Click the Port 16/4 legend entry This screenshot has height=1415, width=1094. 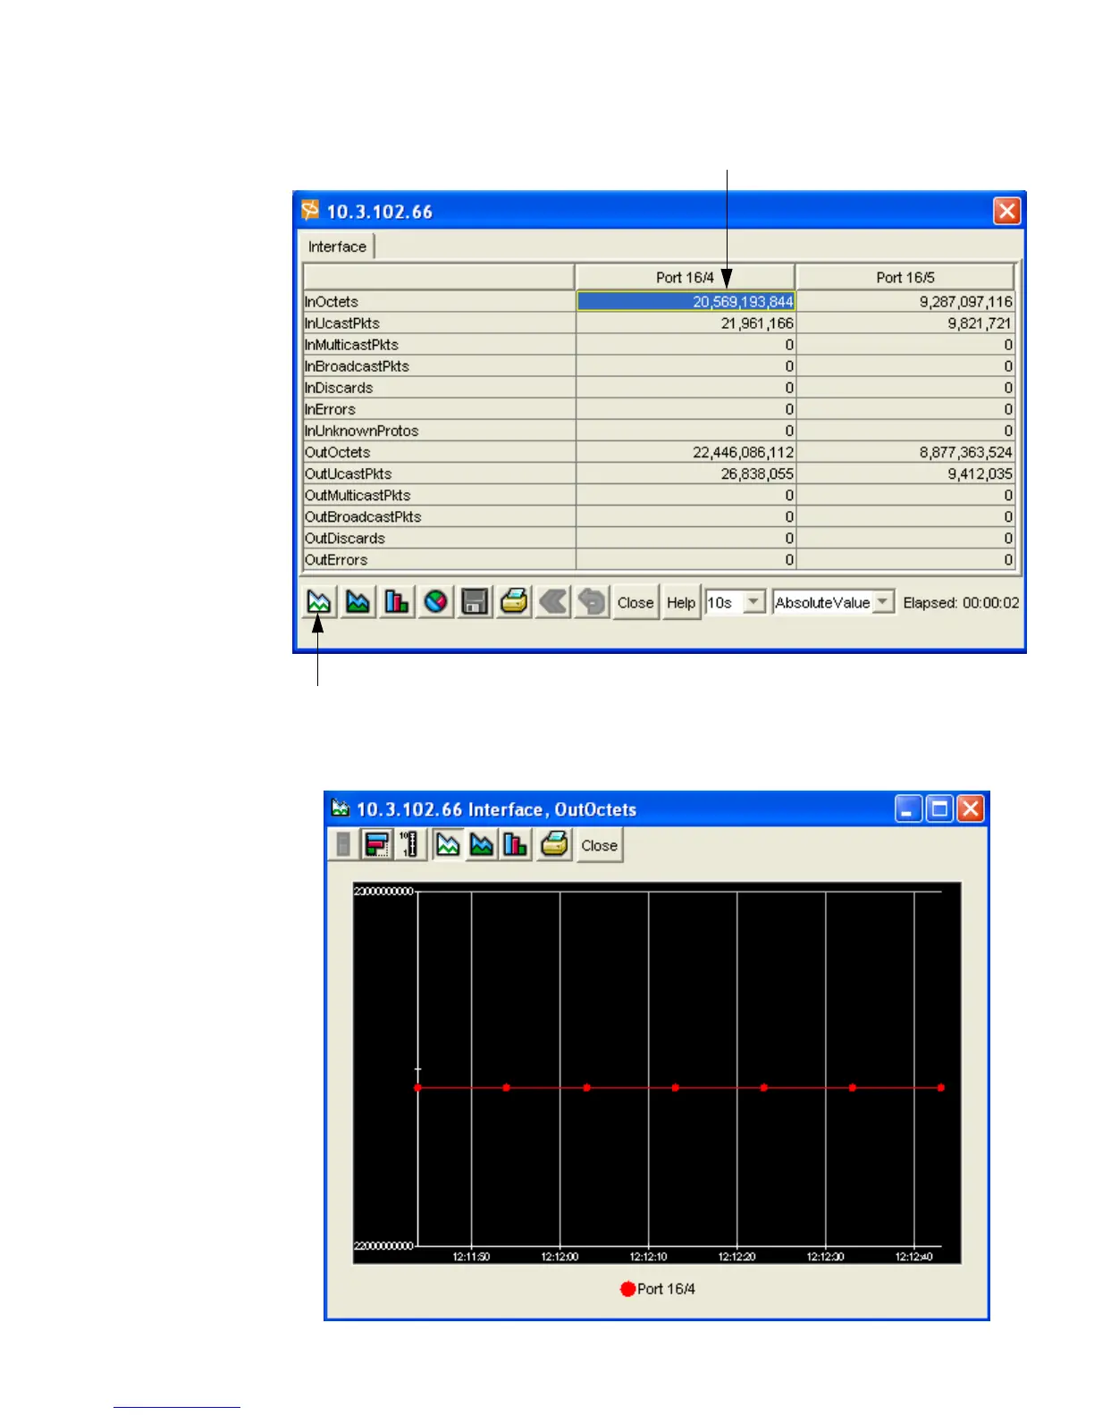[x=658, y=1289]
